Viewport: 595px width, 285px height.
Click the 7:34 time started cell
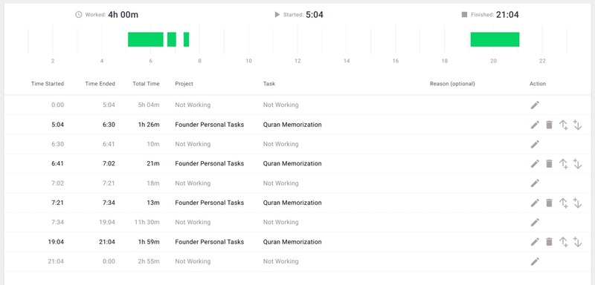pyautogui.click(x=57, y=222)
